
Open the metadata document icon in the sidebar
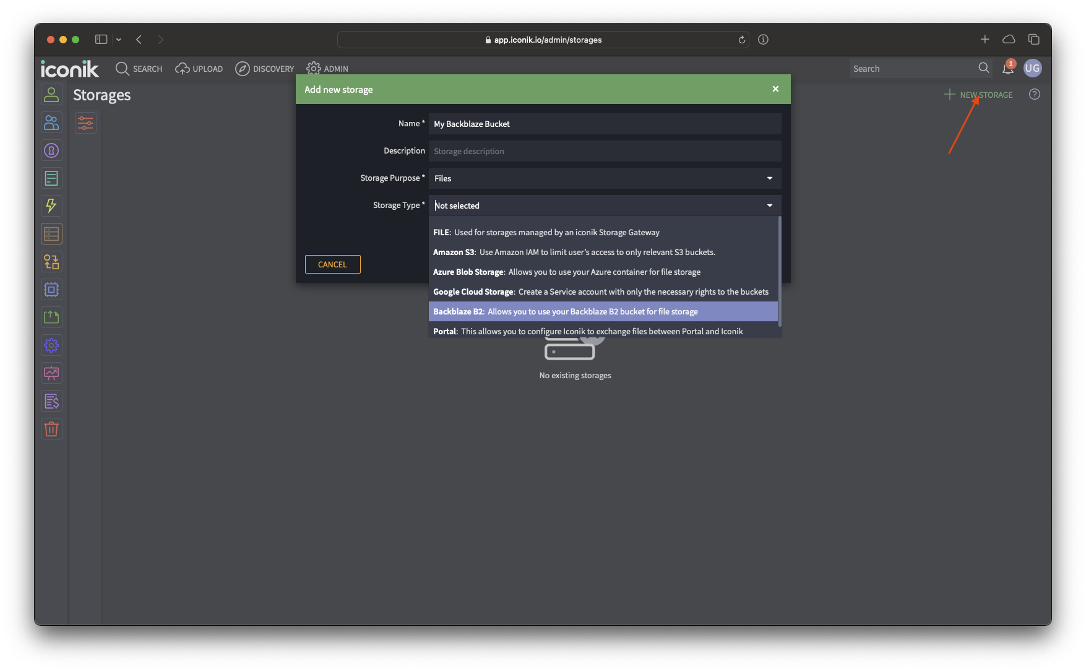coord(51,178)
